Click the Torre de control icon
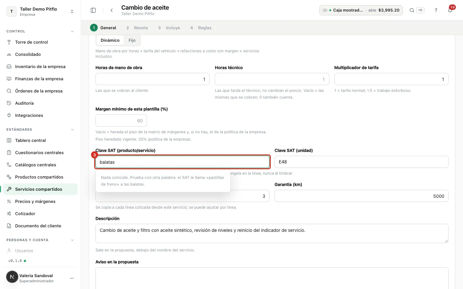 [9, 42]
